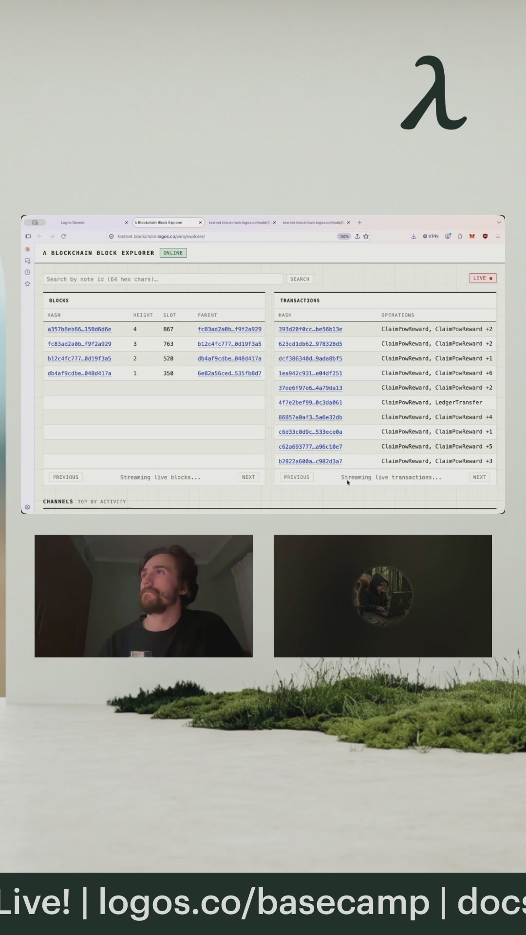Click the VPN toolbar indicator
Viewport: 526px width, 935px height.
pyautogui.click(x=431, y=236)
